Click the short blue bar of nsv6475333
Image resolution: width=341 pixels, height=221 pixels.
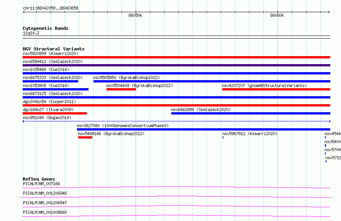tap(51, 81)
